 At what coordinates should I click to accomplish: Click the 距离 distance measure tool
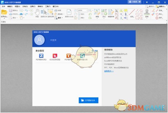[159, 10]
